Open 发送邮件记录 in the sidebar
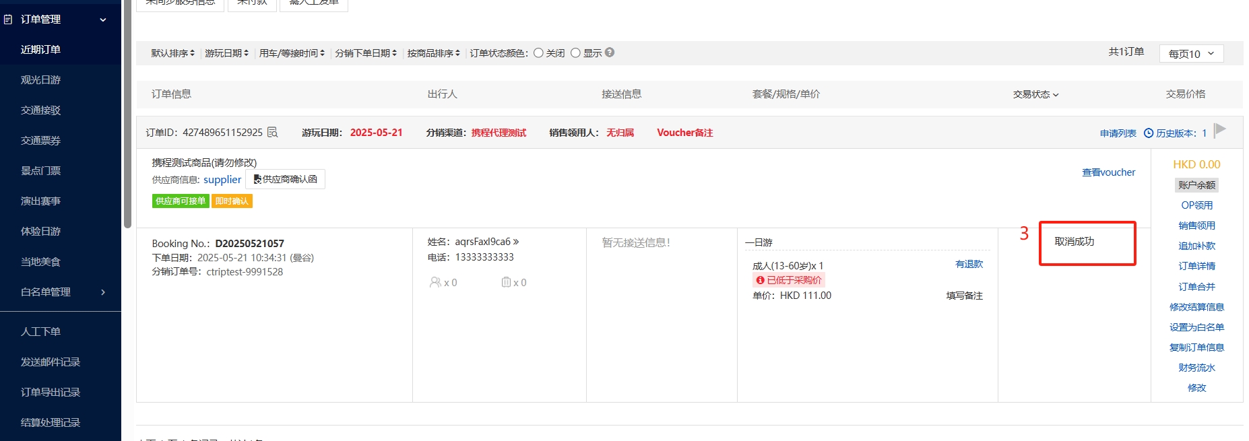The width and height of the screenshot is (1249, 441). click(51, 362)
